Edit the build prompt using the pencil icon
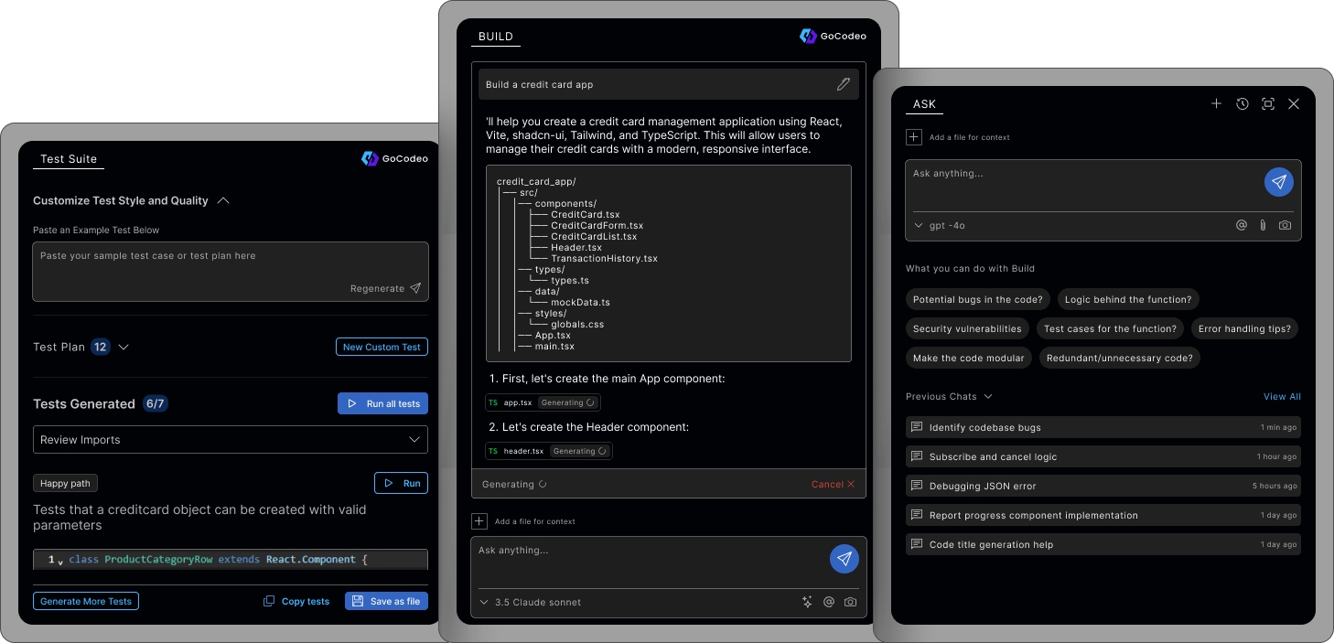1334x643 pixels. coord(843,84)
